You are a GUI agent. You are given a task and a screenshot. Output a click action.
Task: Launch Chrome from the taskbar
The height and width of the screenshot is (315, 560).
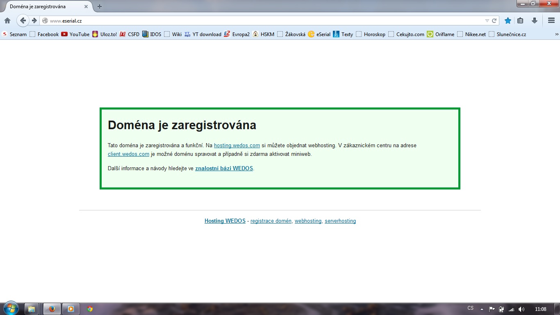(x=90, y=309)
